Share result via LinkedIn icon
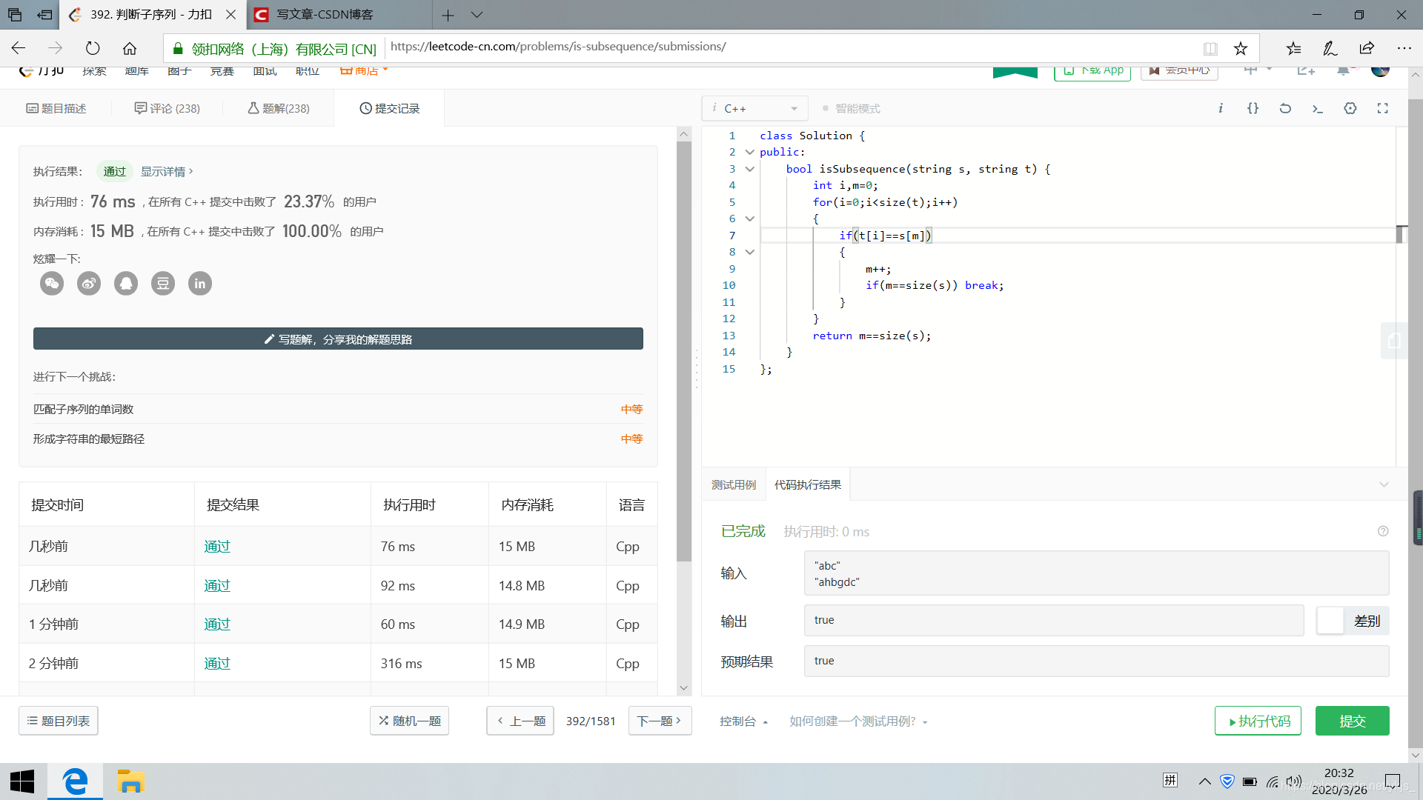 coord(200,284)
